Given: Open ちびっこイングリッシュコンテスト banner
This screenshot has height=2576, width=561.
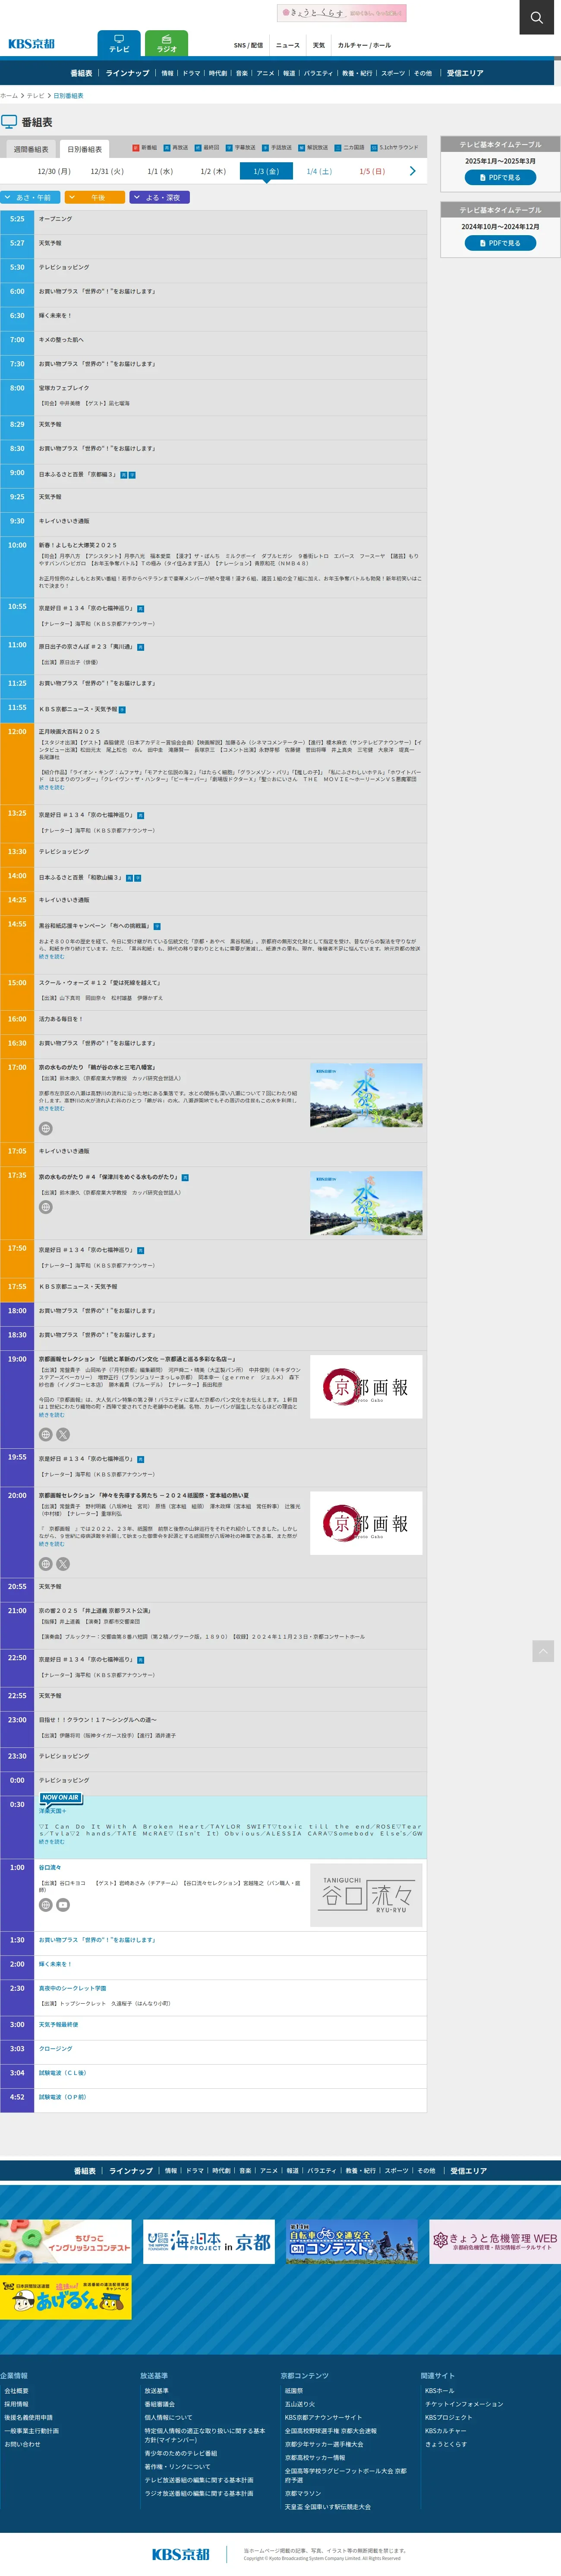Looking at the screenshot, I should (x=66, y=2242).
